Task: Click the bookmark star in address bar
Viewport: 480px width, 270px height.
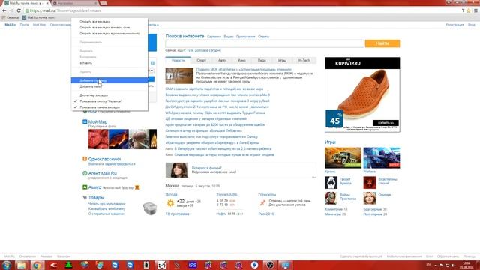Action: 469,10
